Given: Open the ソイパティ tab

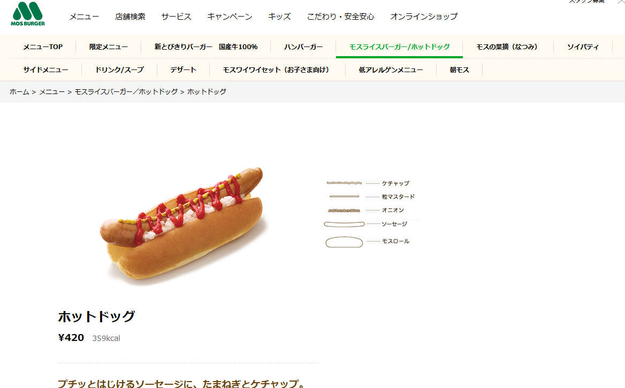Looking at the screenshot, I should pos(583,47).
